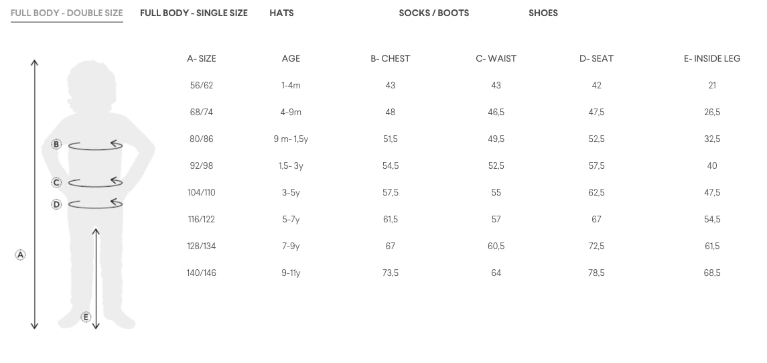The height and width of the screenshot is (363, 767).
Task: Click the A- SIZE column header
Action: (x=201, y=58)
